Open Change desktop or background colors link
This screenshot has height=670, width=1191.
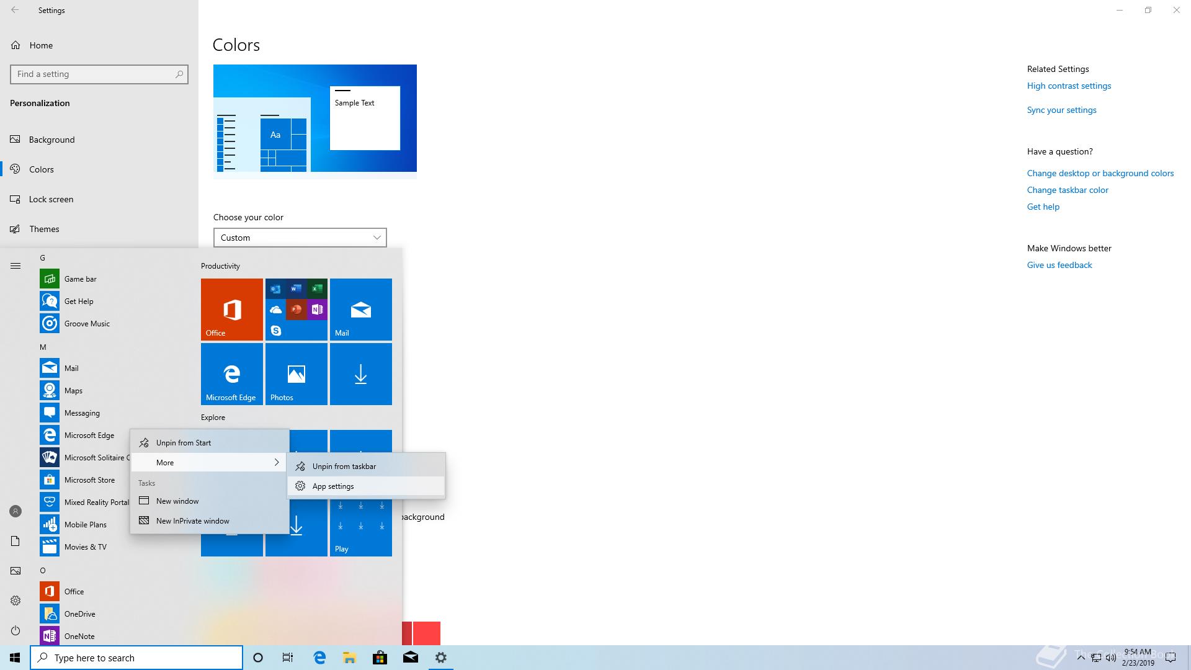click(1100, 173)
